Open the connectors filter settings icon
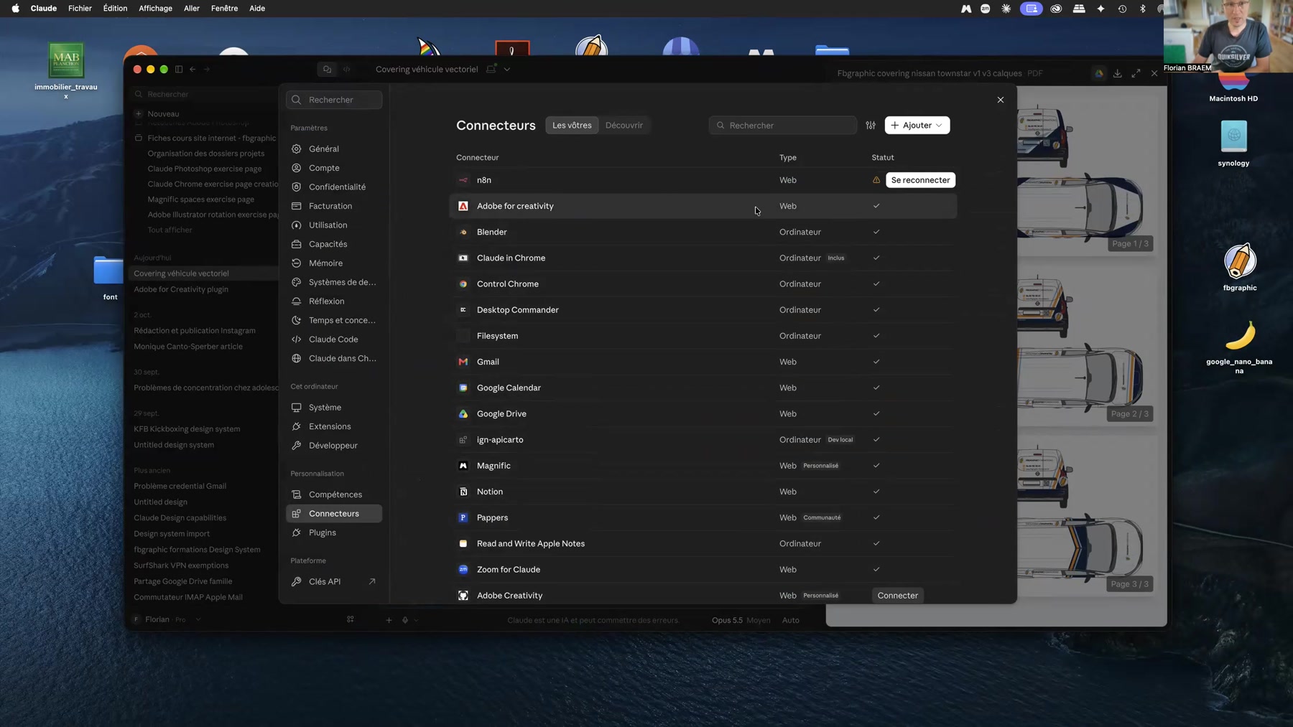Image resolution: width=1293 pixels, height=727 pixels. tap(871, 125)
